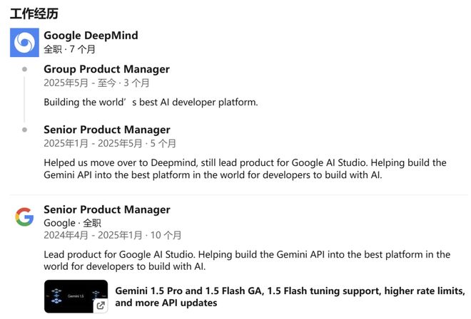Click the Senior Product Manager title under Google
The image size is (471, 319).
click(107, 209)
